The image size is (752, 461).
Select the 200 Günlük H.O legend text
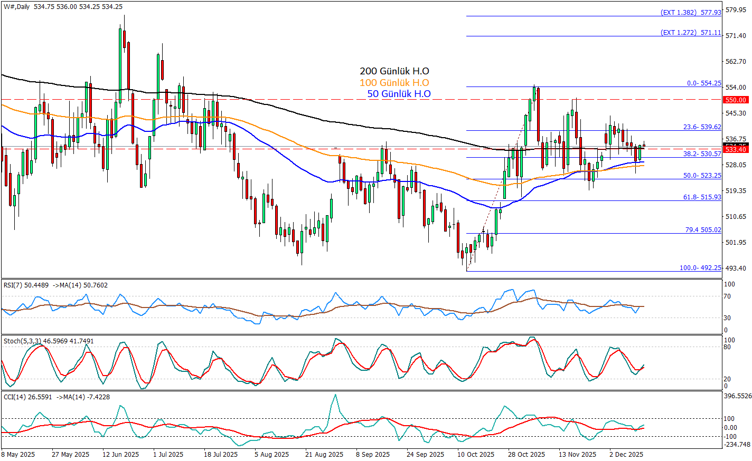[x=394, y=71]
